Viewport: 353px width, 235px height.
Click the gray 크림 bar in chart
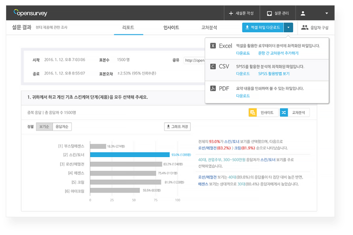(126, 182)
